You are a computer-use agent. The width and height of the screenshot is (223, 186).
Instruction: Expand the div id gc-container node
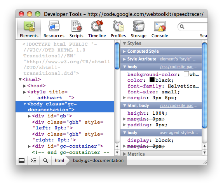(29, 146)
